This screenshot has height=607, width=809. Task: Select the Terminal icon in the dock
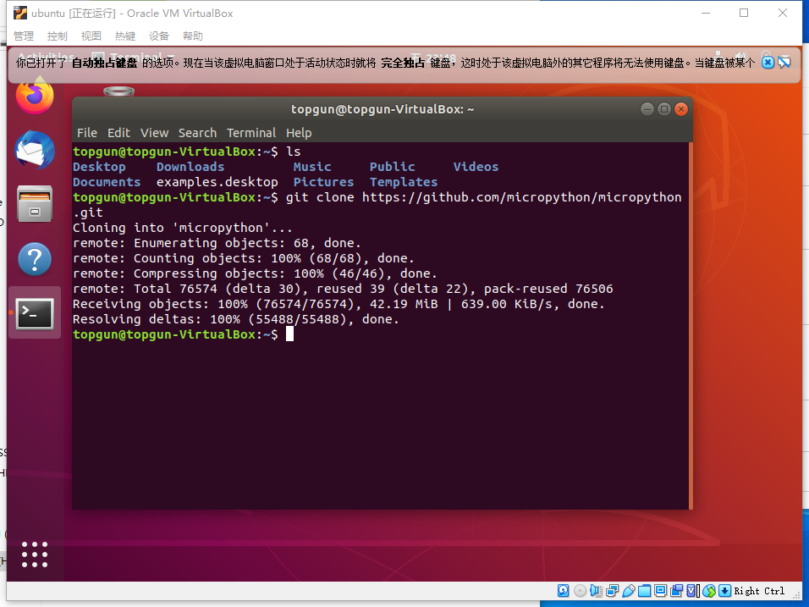tap(35, 312)
